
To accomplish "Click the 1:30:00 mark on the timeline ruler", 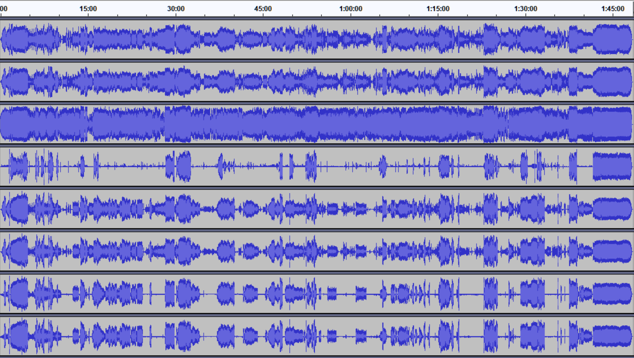I will [526, 9].
